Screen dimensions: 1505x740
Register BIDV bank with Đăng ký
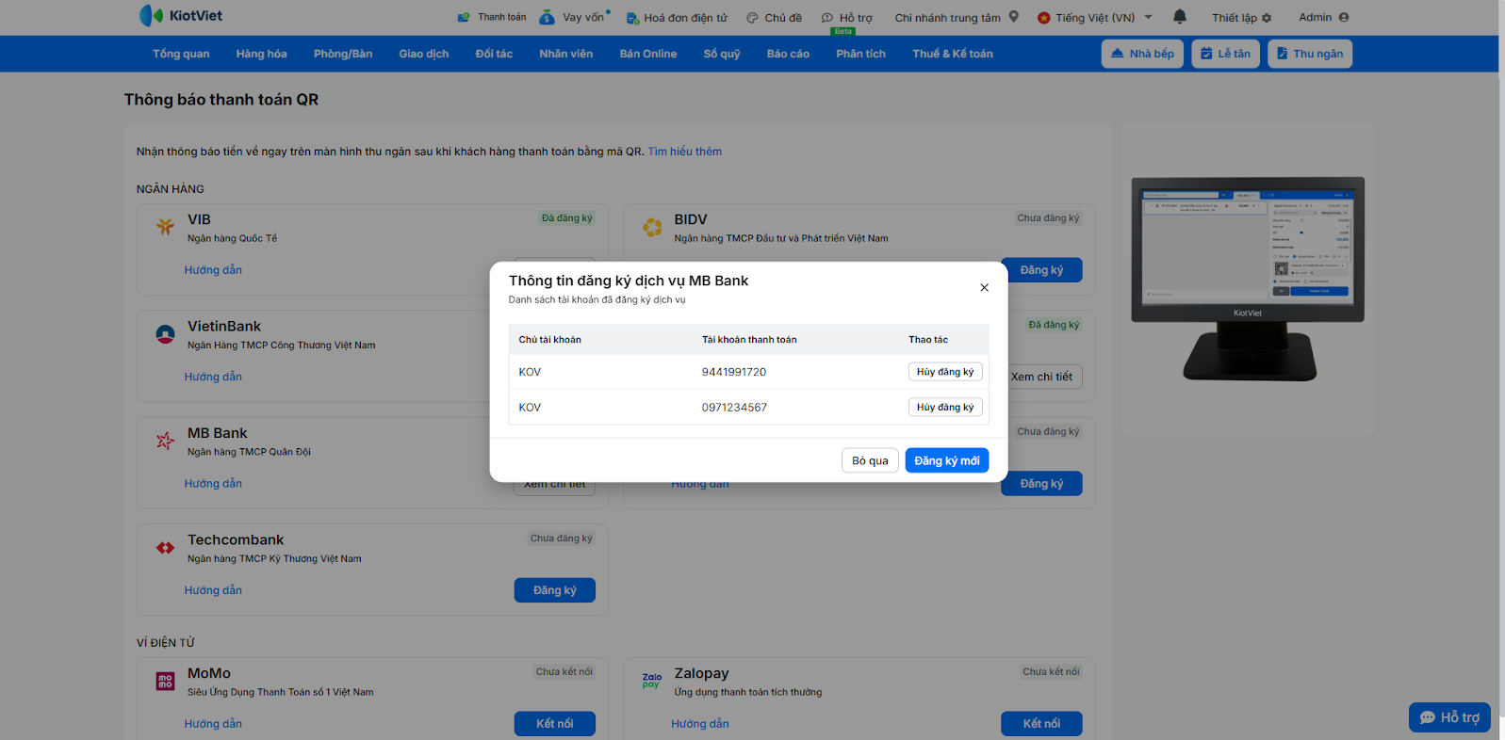pyautogui.click(x=1041, y=270)
